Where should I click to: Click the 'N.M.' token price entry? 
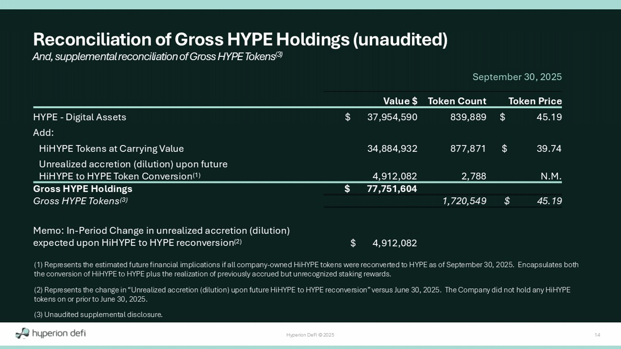(551, 176)
